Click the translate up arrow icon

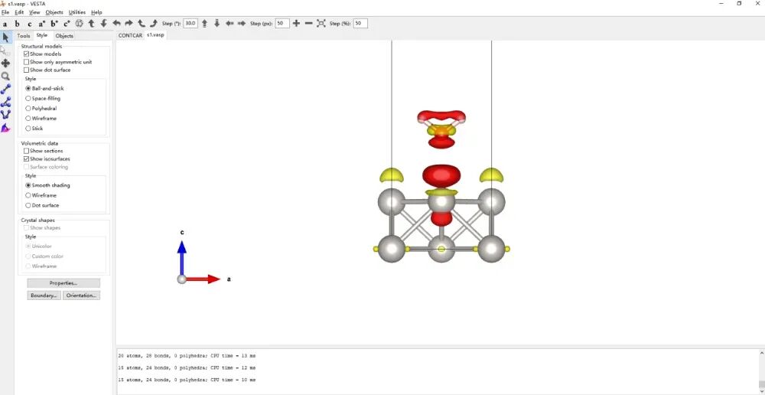click(204, 24)
